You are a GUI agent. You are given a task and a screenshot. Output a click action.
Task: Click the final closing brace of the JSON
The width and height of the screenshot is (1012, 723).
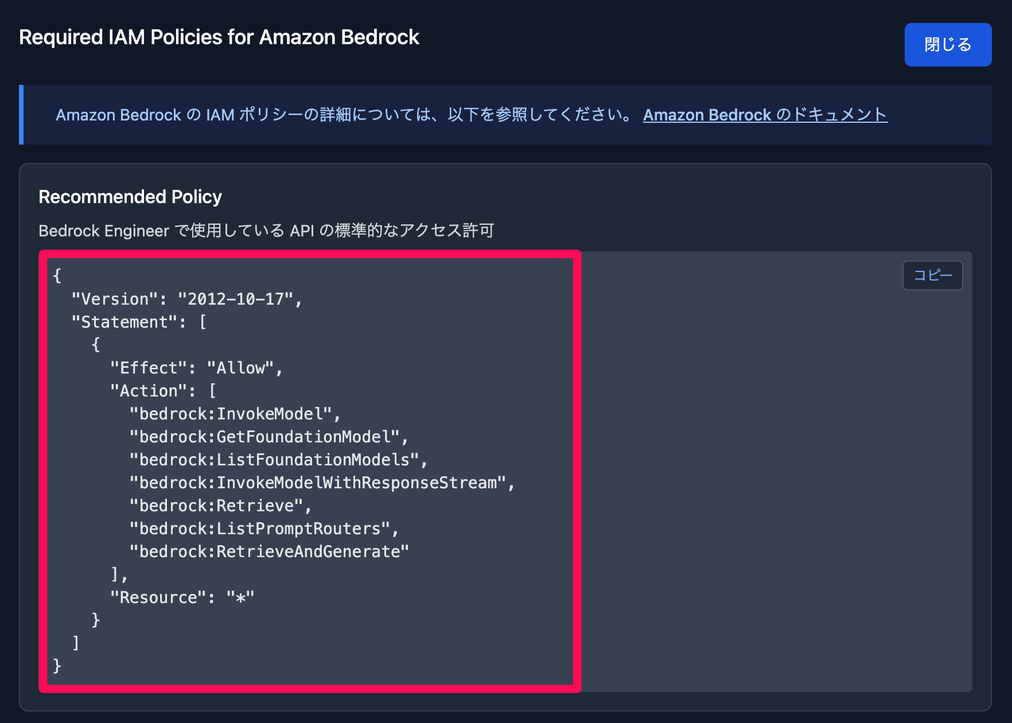56,666
